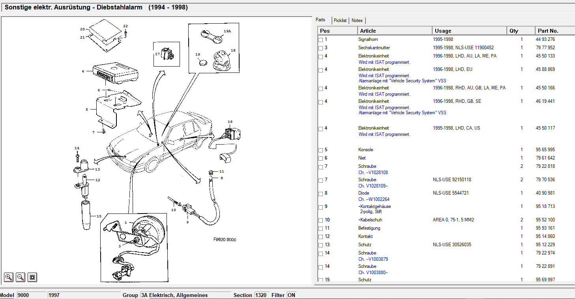Tick checkbox for Schraube 79 22 818
The width and height of the screenshot is (575, 299).
tap(321, 167)
